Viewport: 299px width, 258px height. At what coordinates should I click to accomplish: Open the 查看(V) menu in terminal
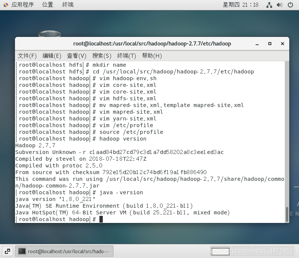(77, 56)
